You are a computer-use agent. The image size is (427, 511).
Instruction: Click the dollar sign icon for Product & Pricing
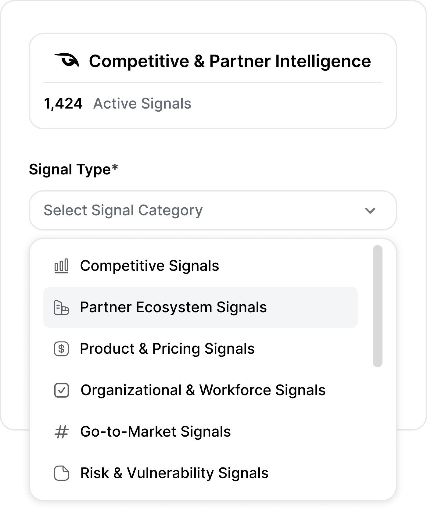(61, 349)
